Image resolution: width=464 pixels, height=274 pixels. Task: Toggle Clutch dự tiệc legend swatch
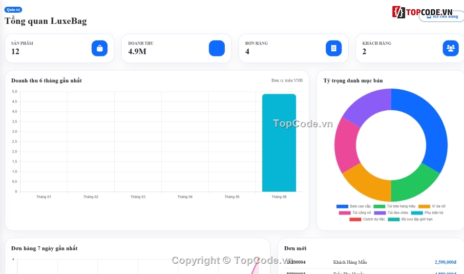pyautogui.click(x=355, y=219)
